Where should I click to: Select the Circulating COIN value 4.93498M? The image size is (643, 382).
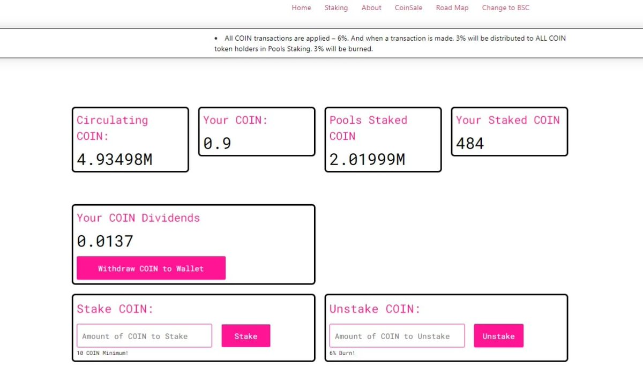coord(115,159)
